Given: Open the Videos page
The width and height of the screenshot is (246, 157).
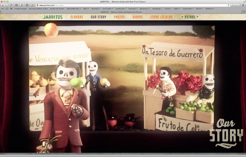Looking at the screenshot, I should click(x=137, y=17).
